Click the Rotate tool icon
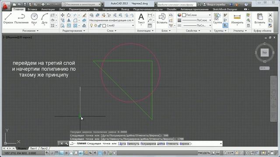Screen dimensions: 280x157 (69, 15)
